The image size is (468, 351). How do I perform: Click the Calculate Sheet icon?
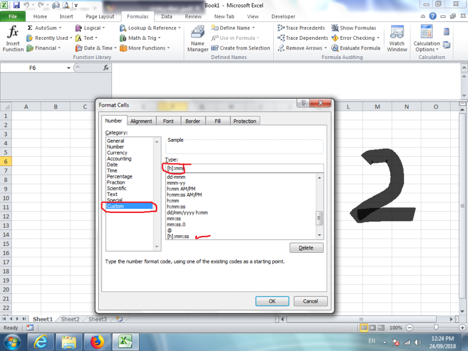point(446,45)
